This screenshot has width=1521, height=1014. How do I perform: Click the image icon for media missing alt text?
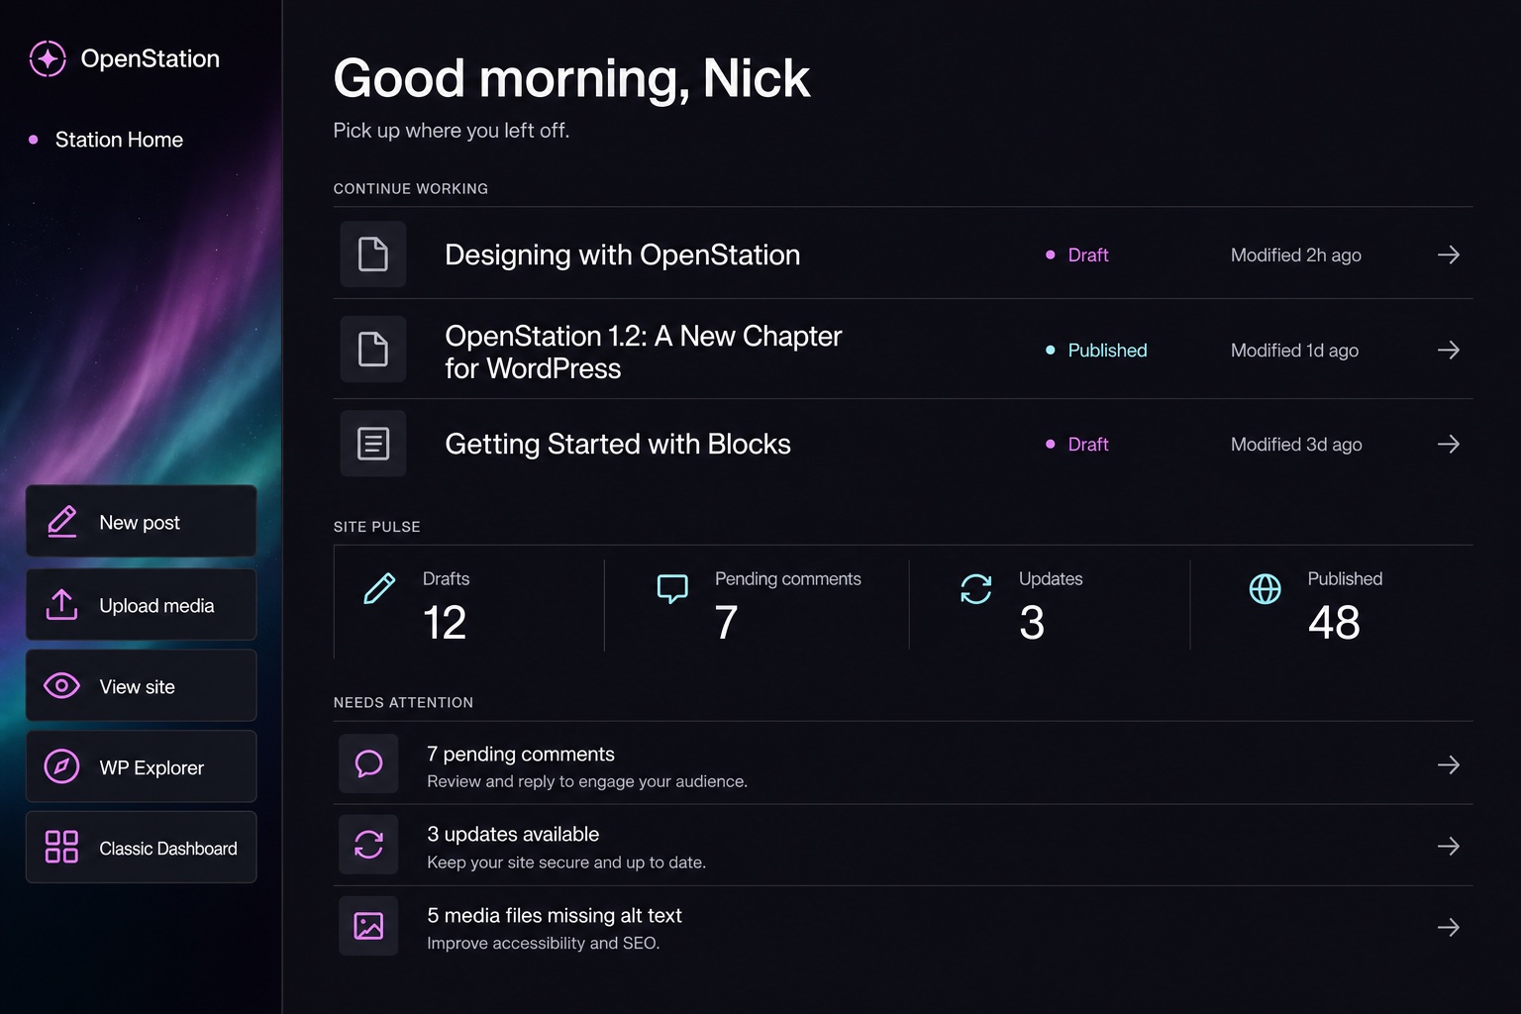[368, 926]
